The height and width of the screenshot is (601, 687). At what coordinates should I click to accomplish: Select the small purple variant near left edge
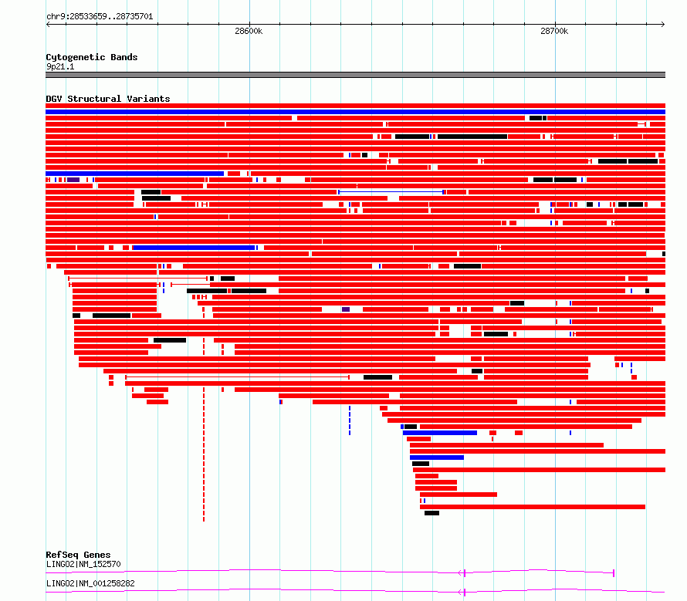tap(73, 180)
